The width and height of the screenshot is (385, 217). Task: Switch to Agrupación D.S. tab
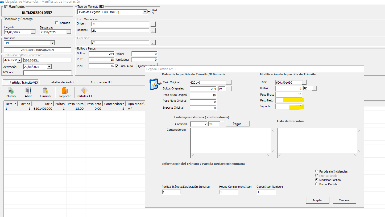(x=102, y=82)
